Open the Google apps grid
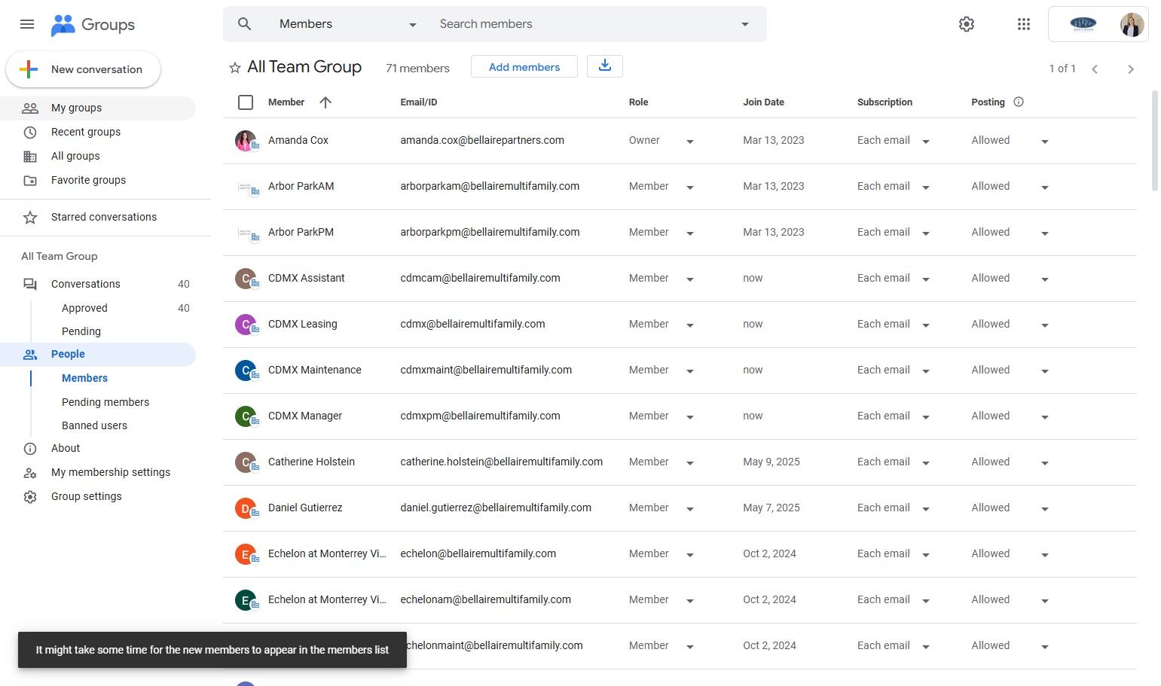The image size is (1161, 686). coord(1023,24)
